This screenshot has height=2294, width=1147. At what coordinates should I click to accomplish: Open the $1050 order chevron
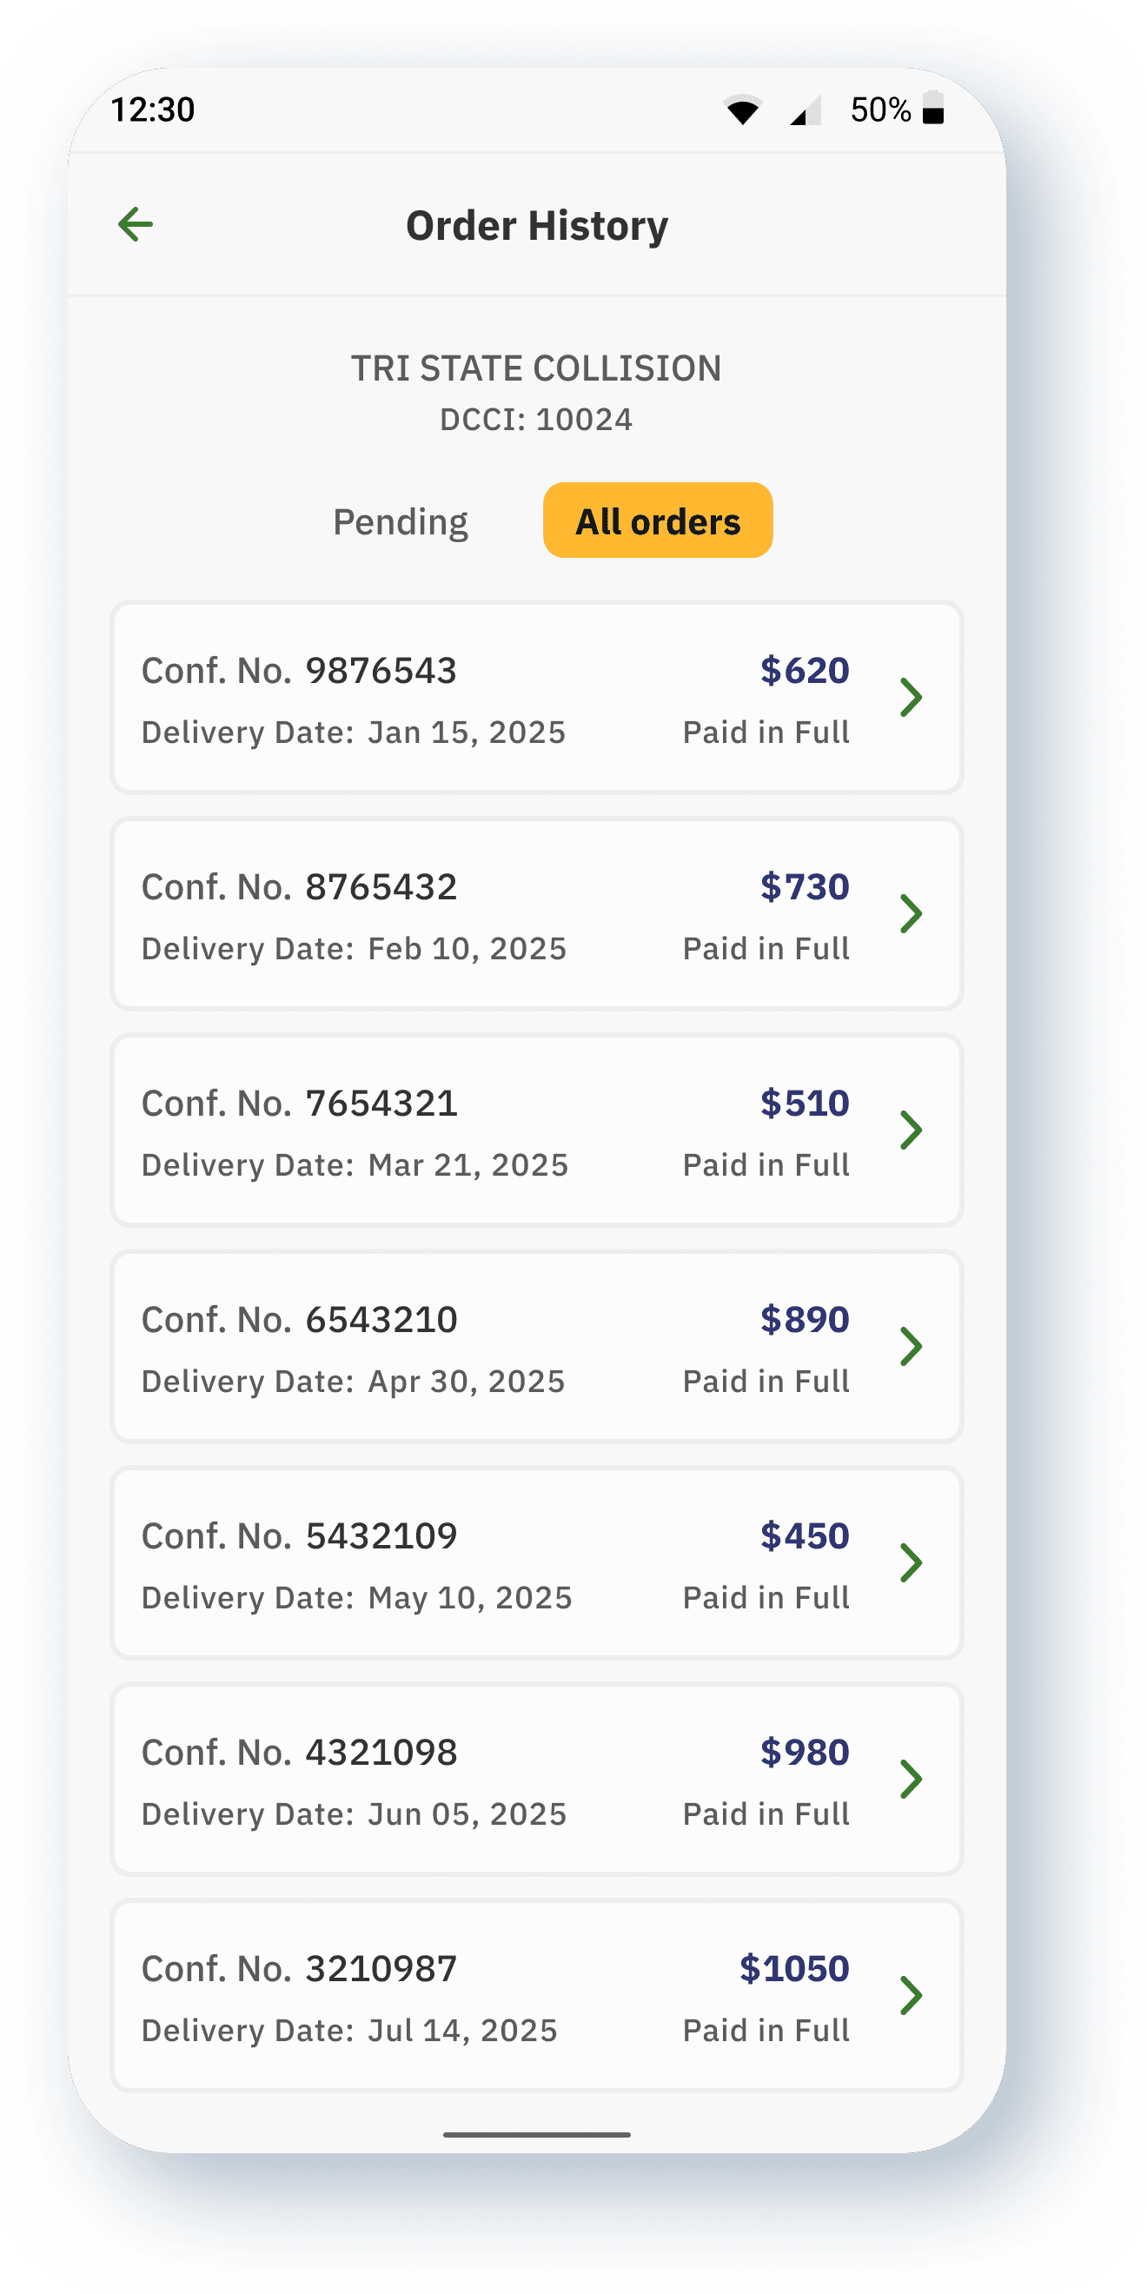910,1996
